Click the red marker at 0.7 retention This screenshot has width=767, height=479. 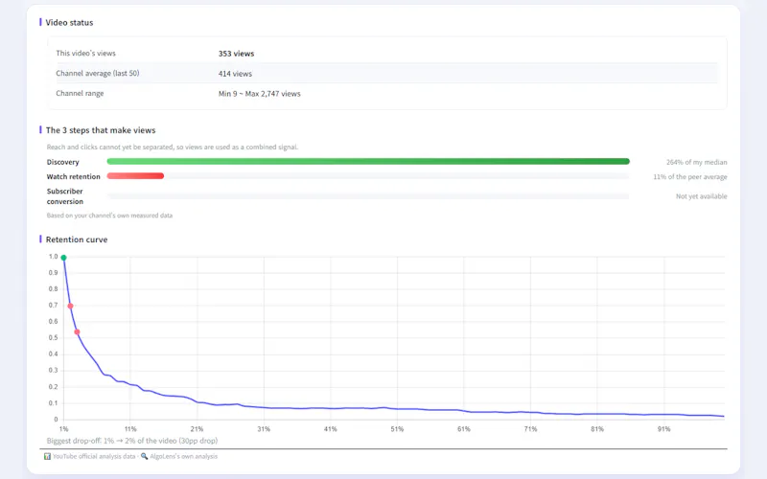coord(70,306)
